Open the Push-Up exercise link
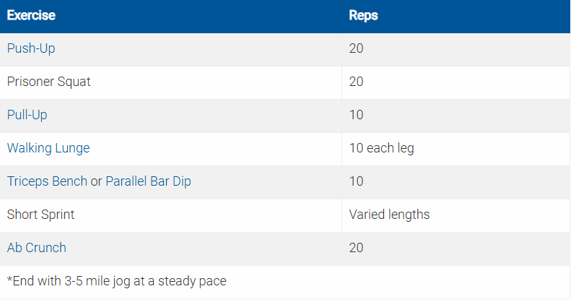 [x=30, y=49]
